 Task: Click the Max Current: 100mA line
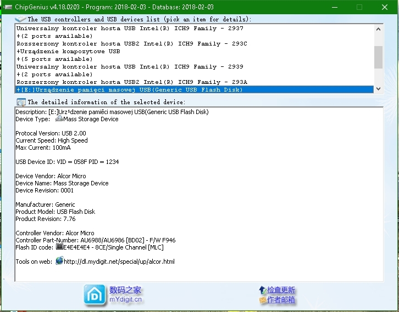(x=43, y=148)
